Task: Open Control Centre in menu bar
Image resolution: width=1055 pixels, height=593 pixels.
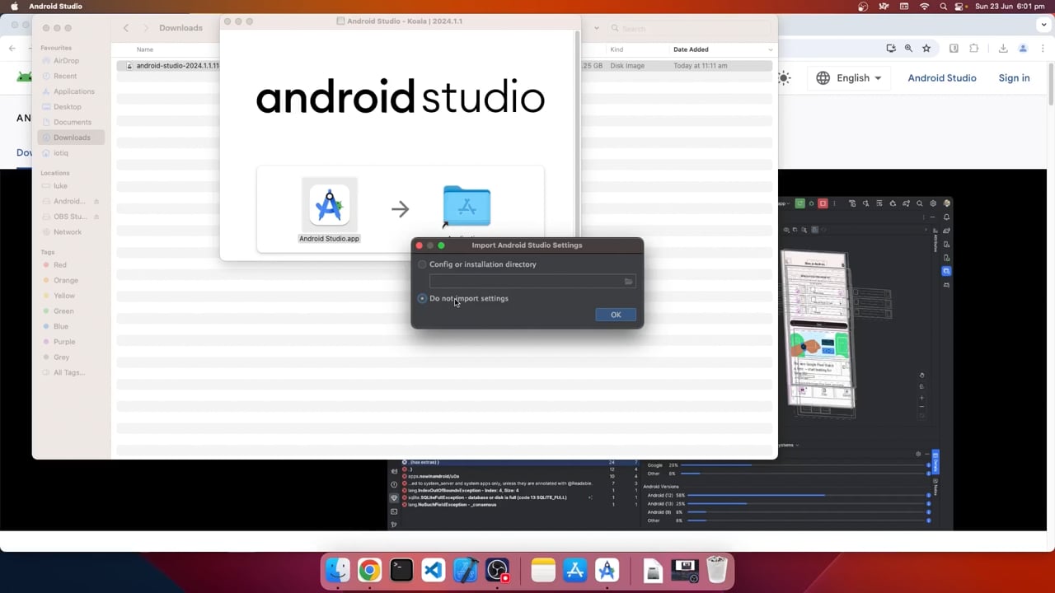Action: click(x=959, y=7)
